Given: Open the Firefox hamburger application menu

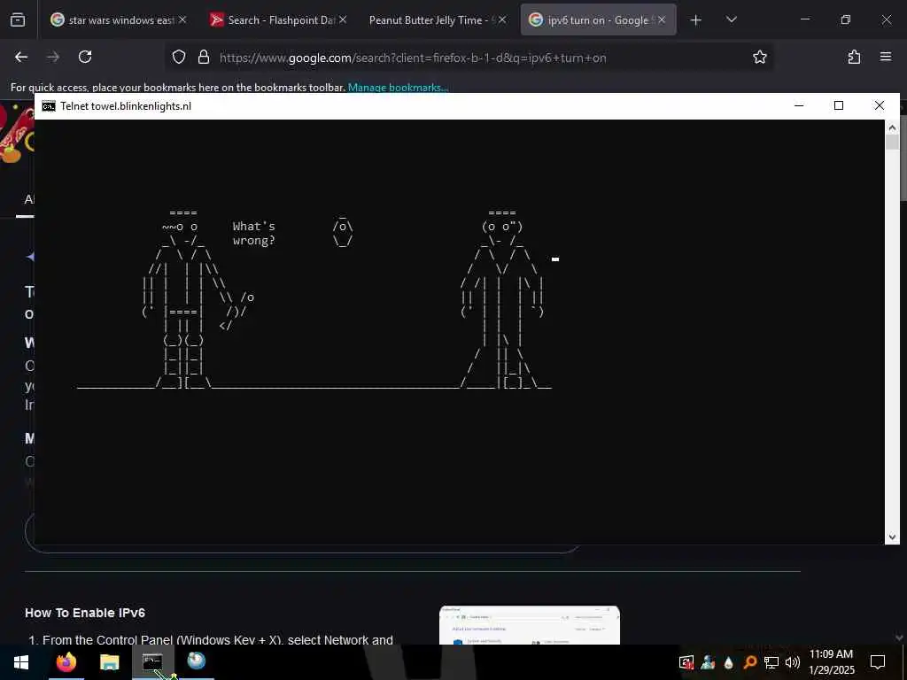Looking at the screenshot, I should pyautogui.click(x=886, y=57).
